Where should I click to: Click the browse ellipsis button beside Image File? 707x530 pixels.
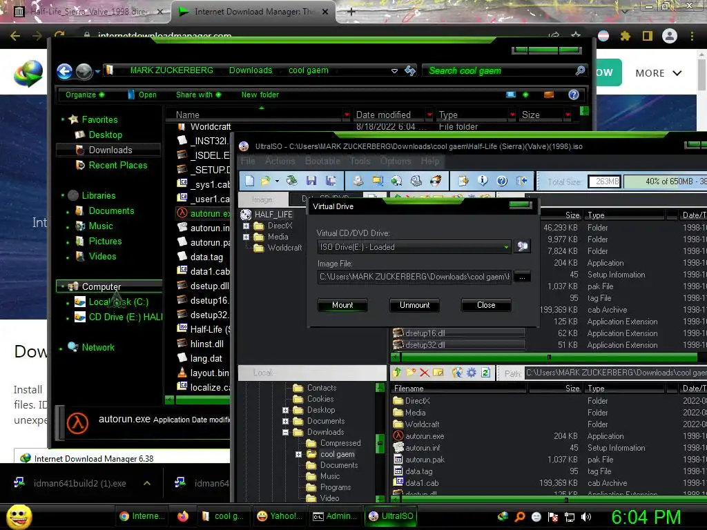[522, 277]
